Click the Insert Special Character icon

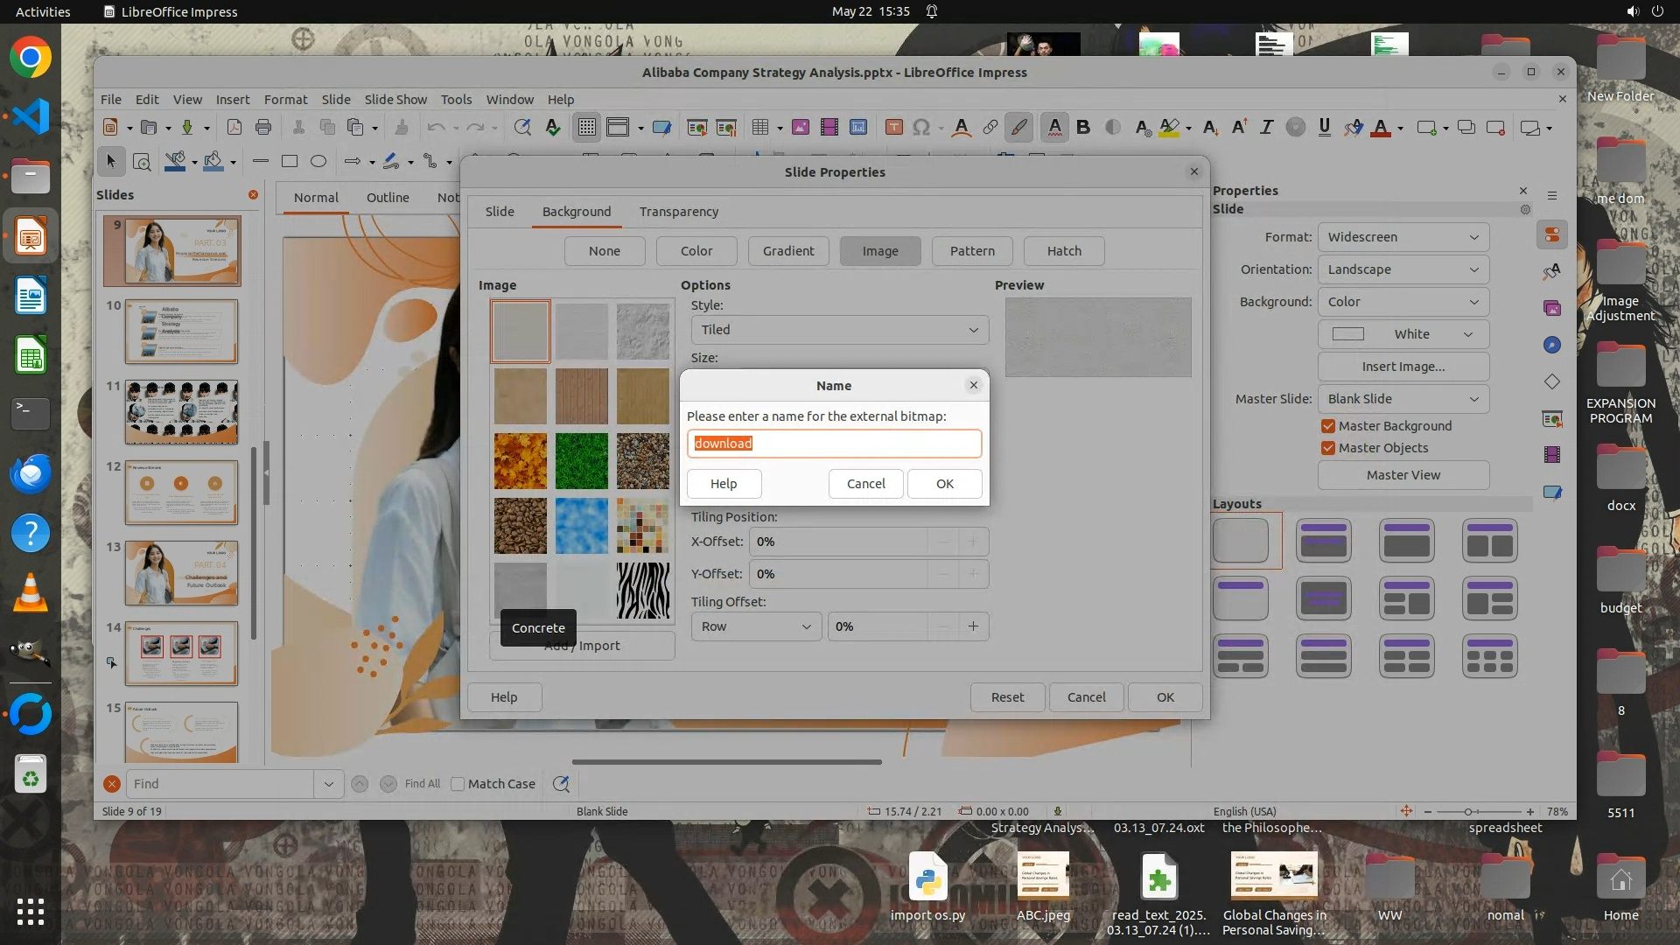coord(920,128)
